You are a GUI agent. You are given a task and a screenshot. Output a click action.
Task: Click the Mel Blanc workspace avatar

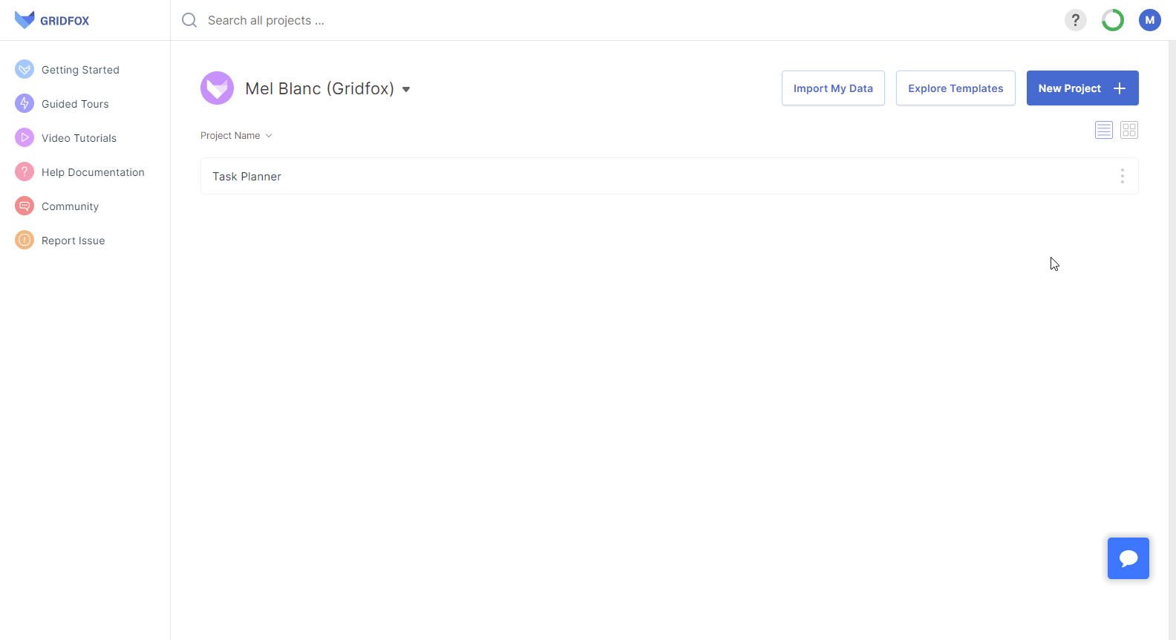point(217,88)
